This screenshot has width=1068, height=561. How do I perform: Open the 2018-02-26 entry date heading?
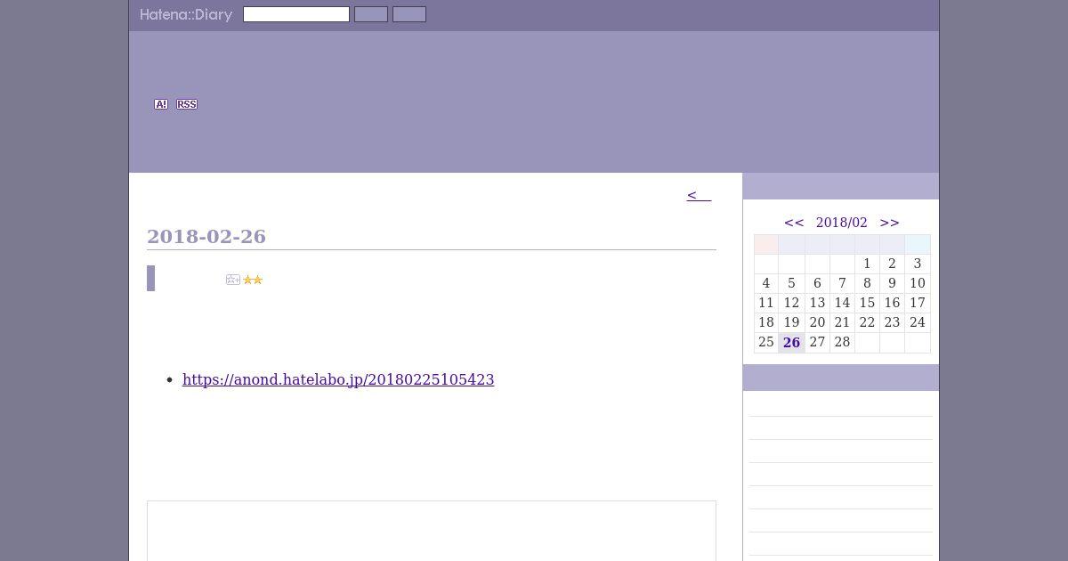(206, 236)
